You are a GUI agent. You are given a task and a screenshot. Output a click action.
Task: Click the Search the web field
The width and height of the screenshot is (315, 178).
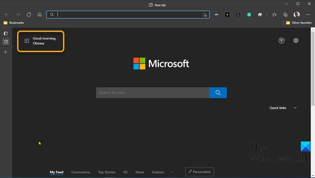(x=153, y=93)
